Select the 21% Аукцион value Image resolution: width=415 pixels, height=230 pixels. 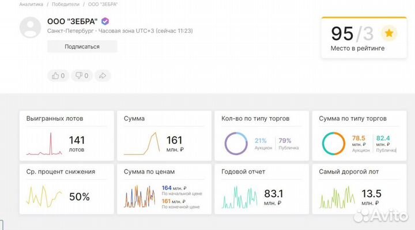pos(263,144)
